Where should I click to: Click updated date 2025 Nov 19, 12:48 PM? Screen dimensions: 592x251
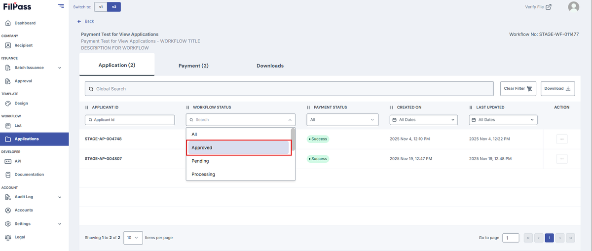tap(490, 159)
